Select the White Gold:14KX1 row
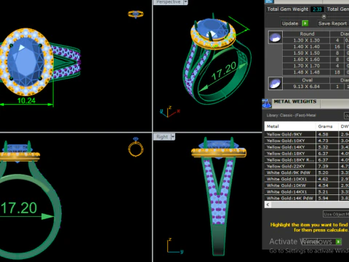349x262 pixels. [x=307, y=191]
